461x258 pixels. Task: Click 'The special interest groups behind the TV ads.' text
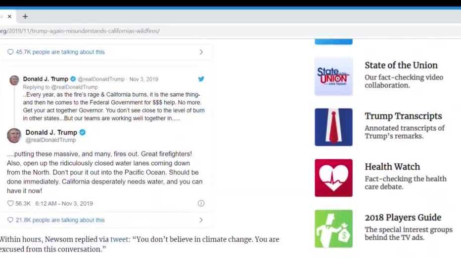point(409,233)
